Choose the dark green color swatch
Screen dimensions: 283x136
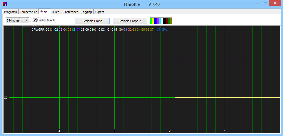coord(169,21)
